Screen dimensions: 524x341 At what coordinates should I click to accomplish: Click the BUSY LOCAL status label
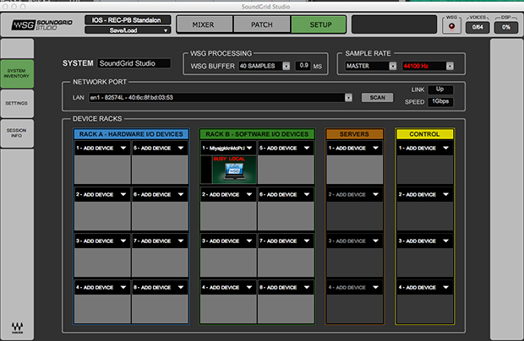(229, 159)
